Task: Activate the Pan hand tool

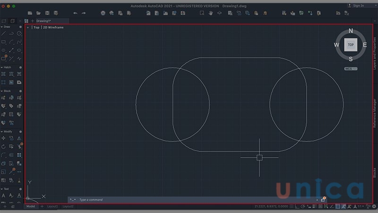Action: (211, 13)
